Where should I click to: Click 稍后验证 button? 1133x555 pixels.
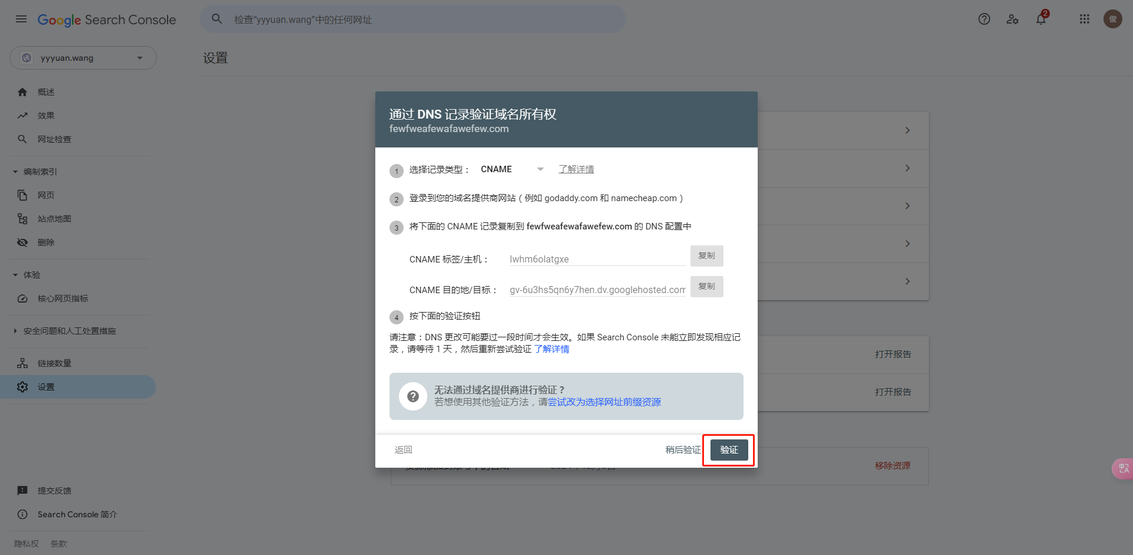[683, 450]
